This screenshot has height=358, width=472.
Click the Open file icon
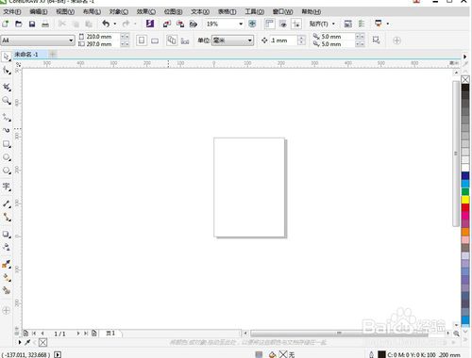point(19,24)
